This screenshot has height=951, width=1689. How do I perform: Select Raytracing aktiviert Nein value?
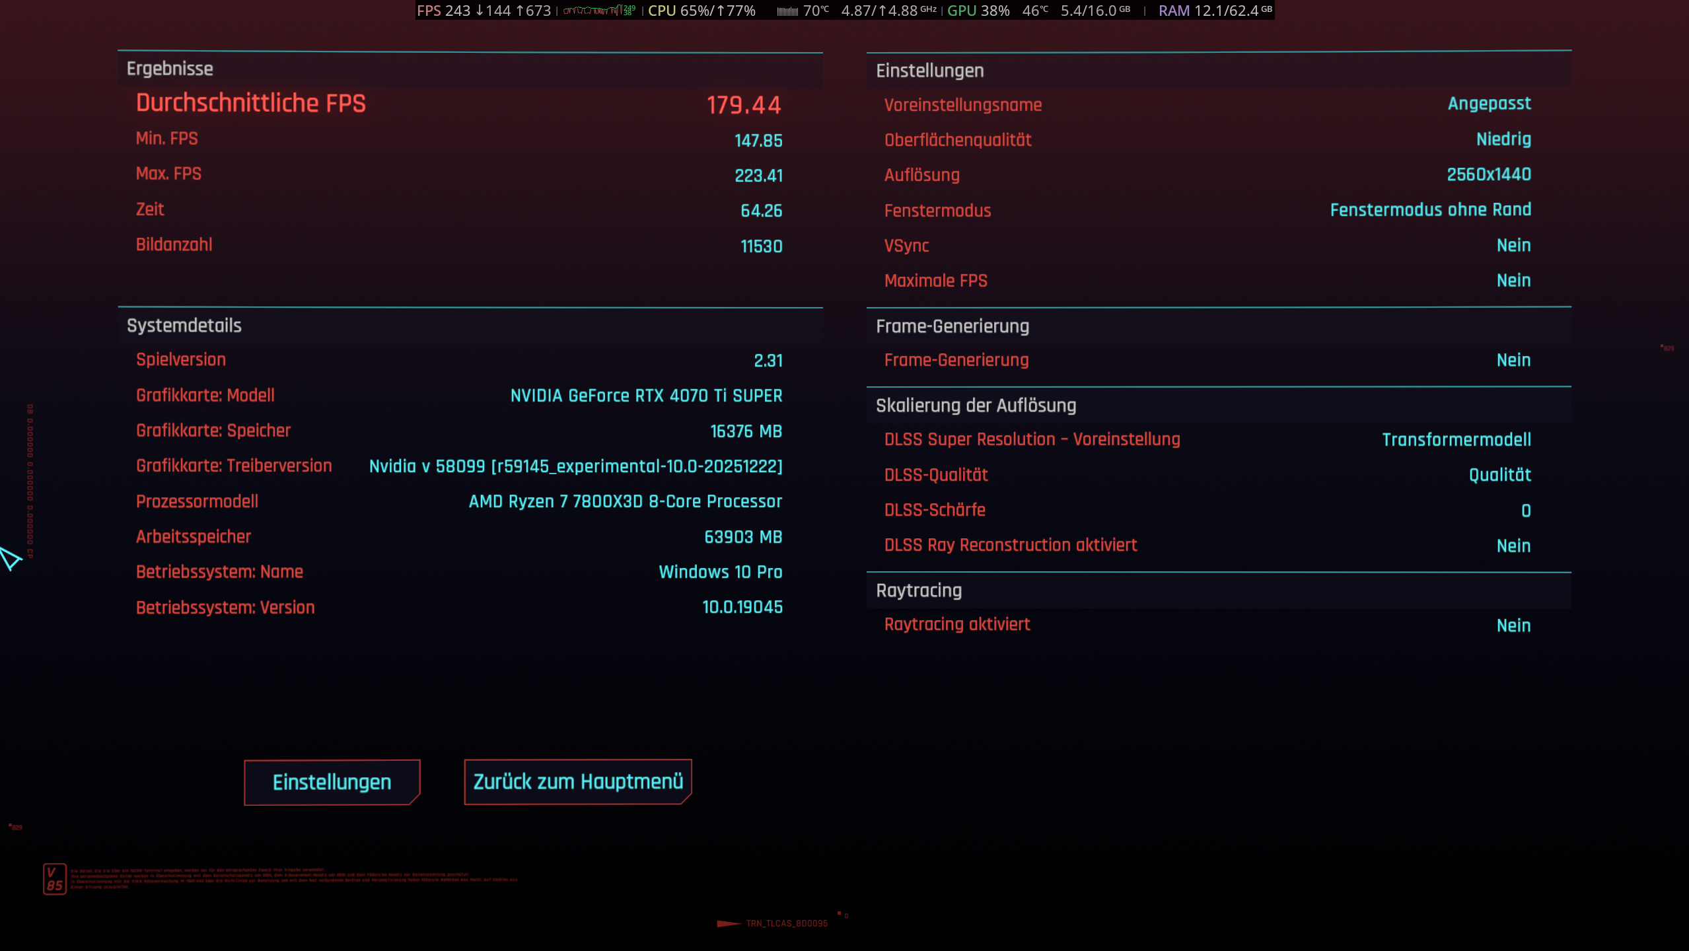[1513, 625]
